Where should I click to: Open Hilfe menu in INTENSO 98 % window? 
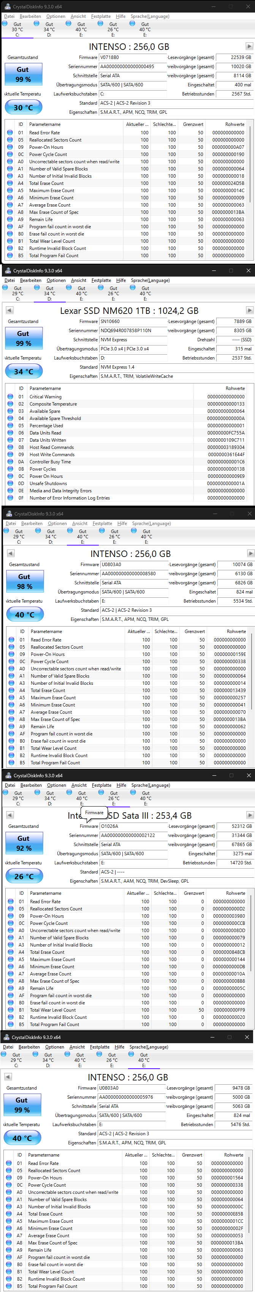pyautogui.click(x=122, y=523)
